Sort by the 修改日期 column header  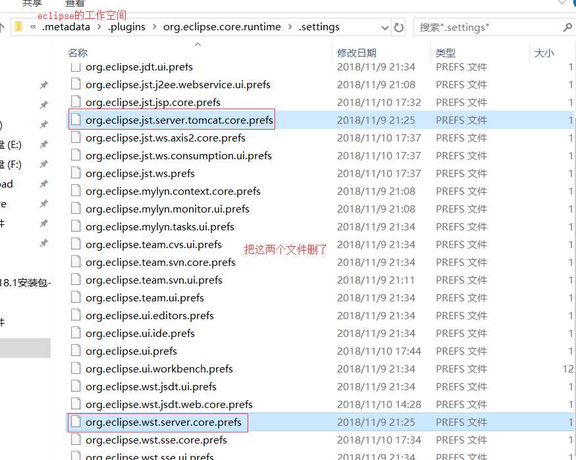click(x=357, y=53)
